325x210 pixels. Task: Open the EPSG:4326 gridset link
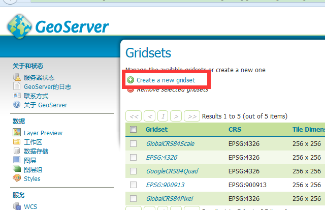[x=161, y=157]
